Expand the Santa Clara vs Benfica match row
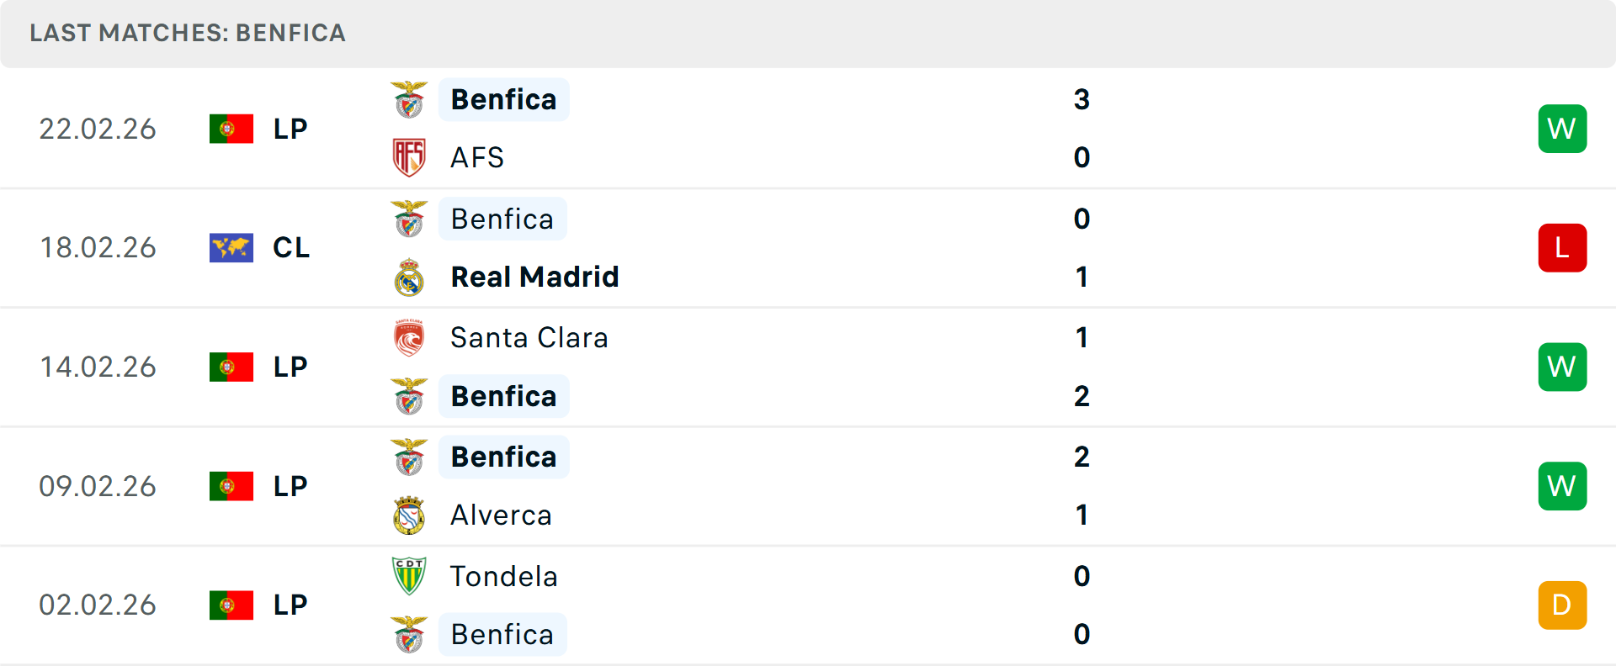This screenshot has width=1616, height=666. click(x=808, y=367)
